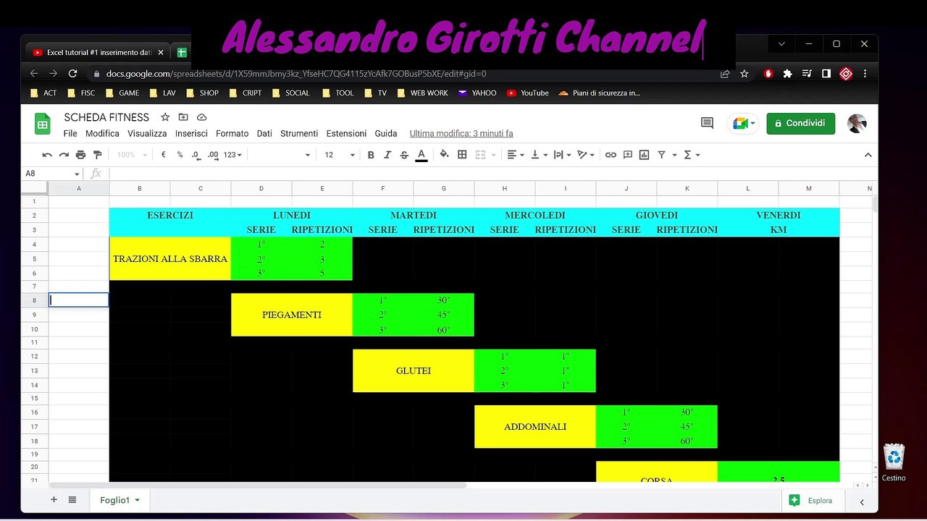
Task: Toggle bold formatting
Action: pyautogui.click(x=371, y=155)
